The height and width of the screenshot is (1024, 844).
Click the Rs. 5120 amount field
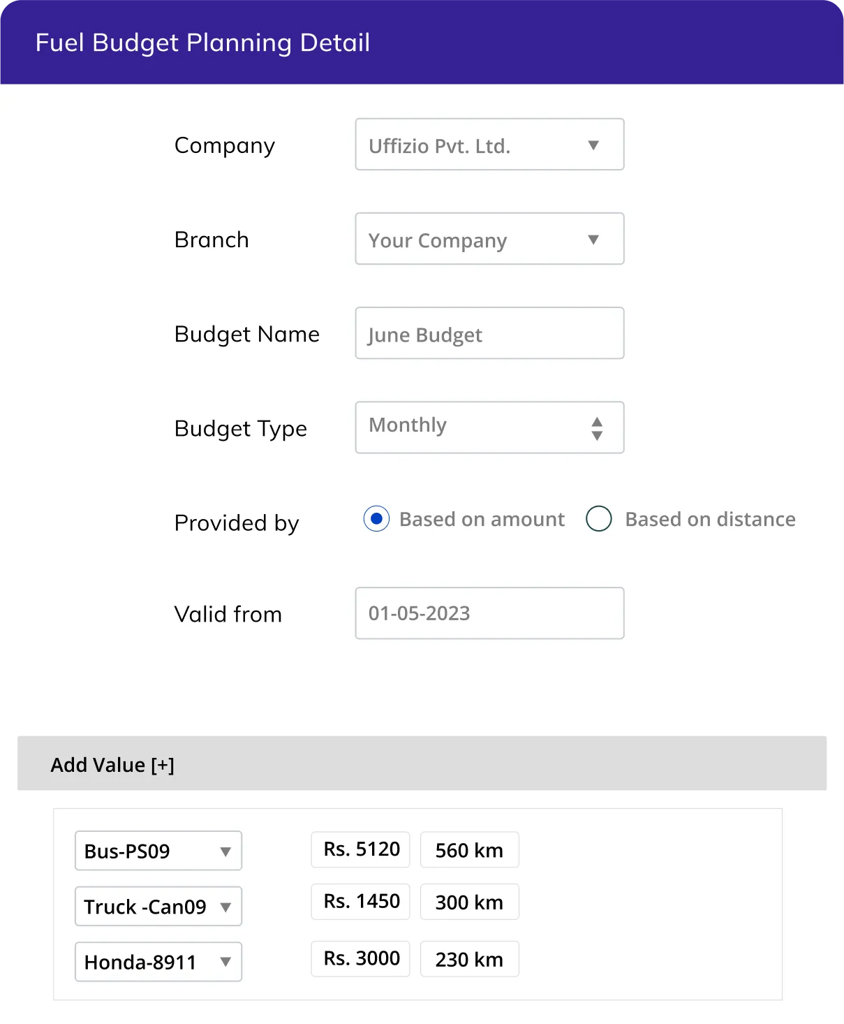361,849
